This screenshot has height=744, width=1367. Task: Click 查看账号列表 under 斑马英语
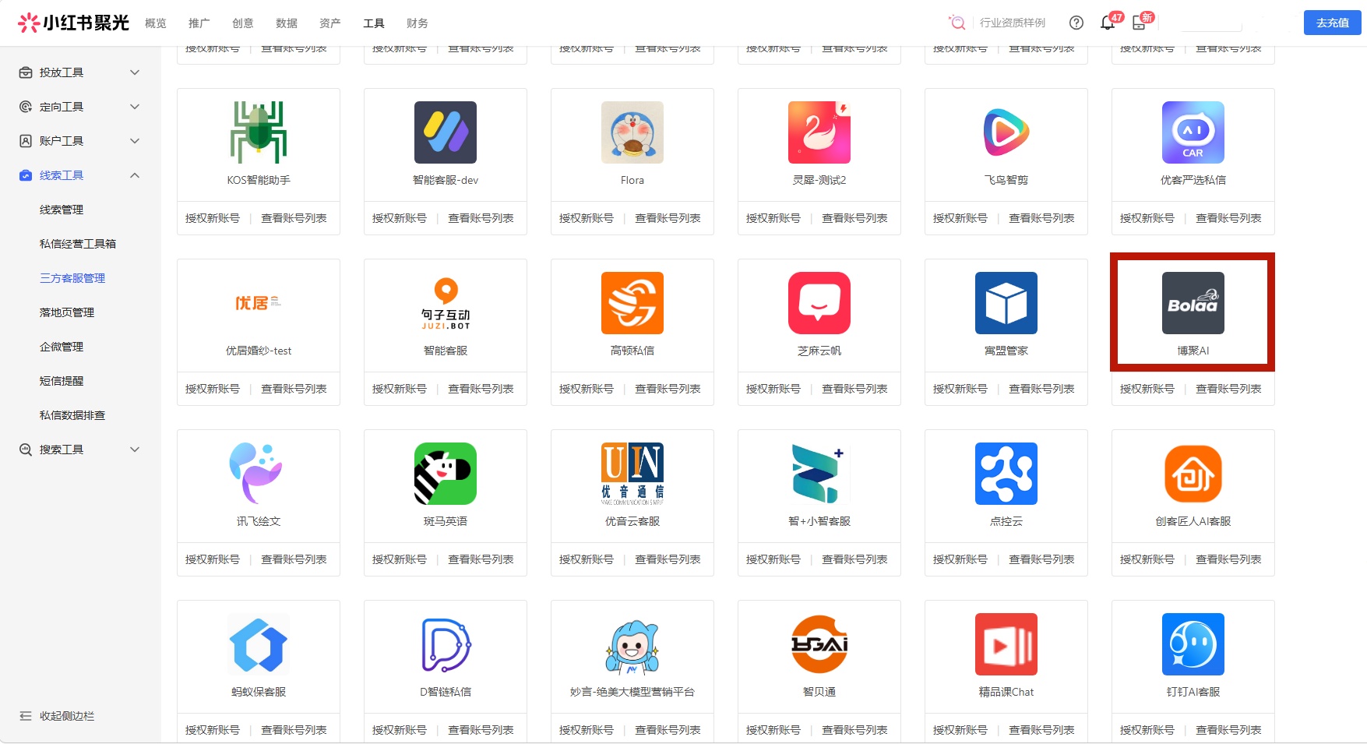[481, 559]
